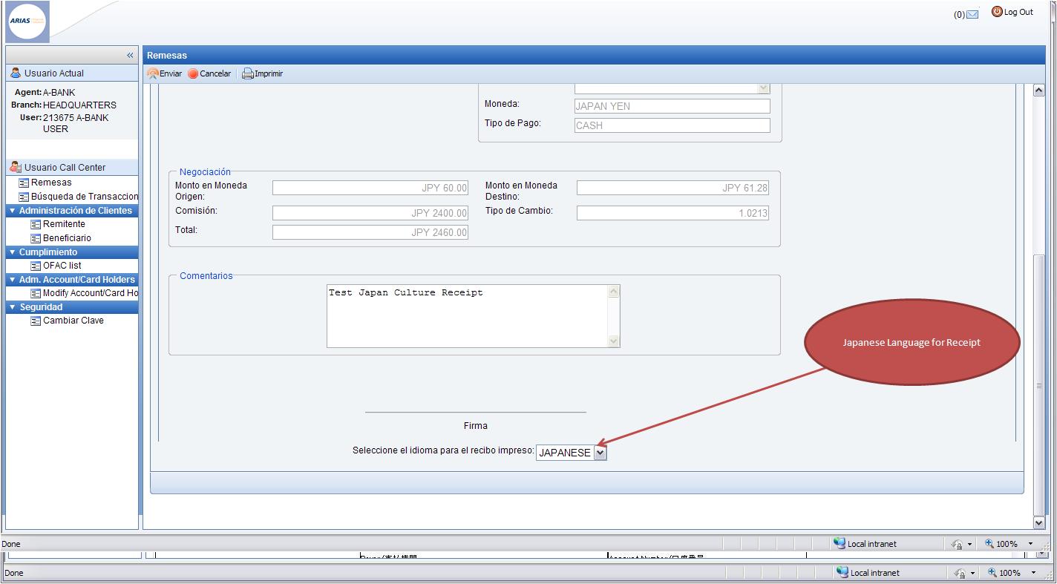Click the OFAC list form icon
Viewport: 1057px width, 584px height.
[x=36, y=266]
